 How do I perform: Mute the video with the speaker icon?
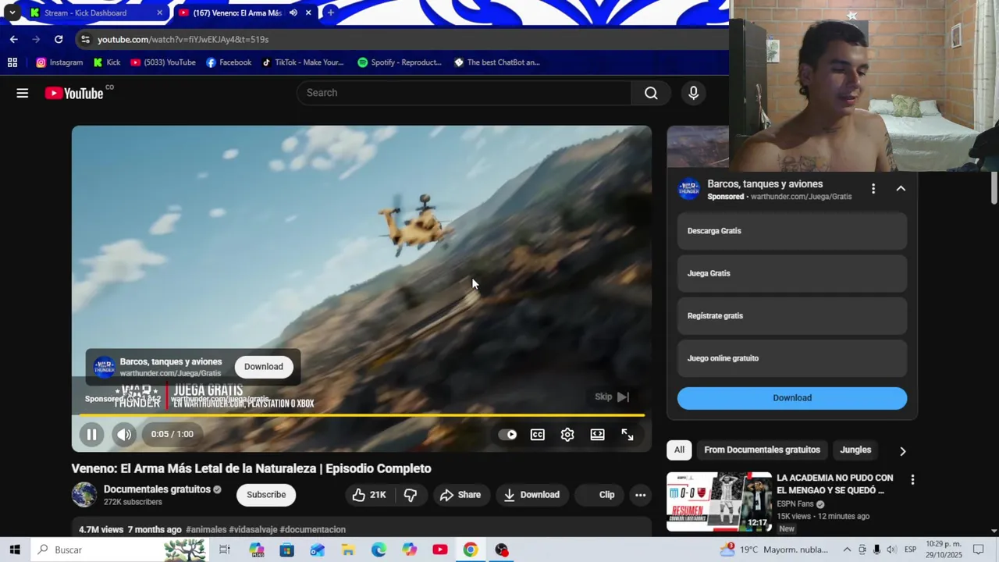pyautogui.click(x=124, y=435)
